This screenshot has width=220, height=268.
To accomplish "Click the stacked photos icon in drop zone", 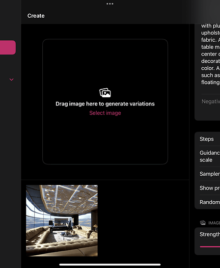I will pos(105,93).
